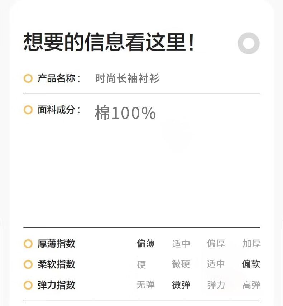Click the yellow circle beside 柔软指数
The height and width of the screenshot is (306, 283).
[28, 264]
